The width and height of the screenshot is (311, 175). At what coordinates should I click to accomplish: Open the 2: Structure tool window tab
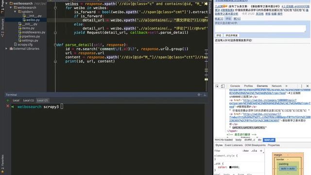2,28
